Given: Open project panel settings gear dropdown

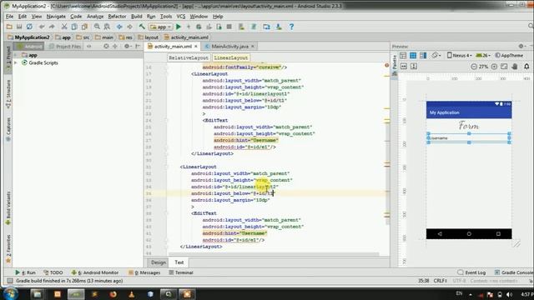Looking at the screenshot, I should click(128, 47).
